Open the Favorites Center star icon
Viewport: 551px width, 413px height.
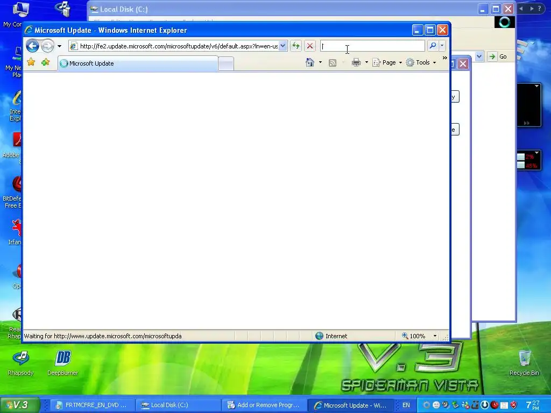click(31, 62)
